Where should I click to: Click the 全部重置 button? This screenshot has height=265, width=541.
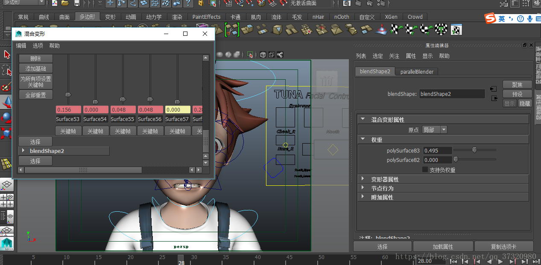[36, 95]
